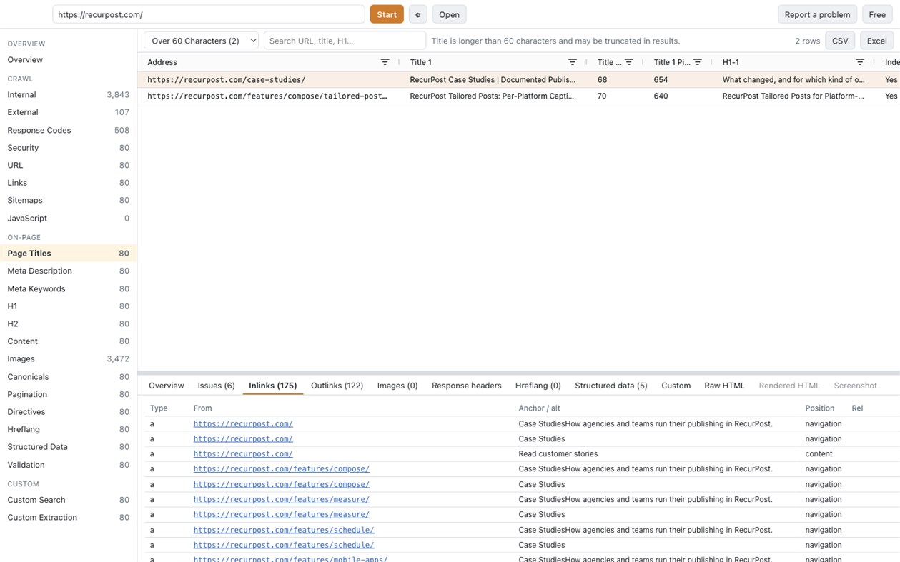Select Content in the sidebar

coord(69,341)
